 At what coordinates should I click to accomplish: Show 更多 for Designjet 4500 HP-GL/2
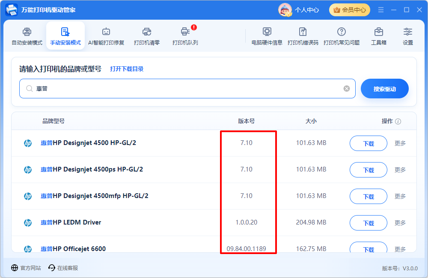click(400, 143)
